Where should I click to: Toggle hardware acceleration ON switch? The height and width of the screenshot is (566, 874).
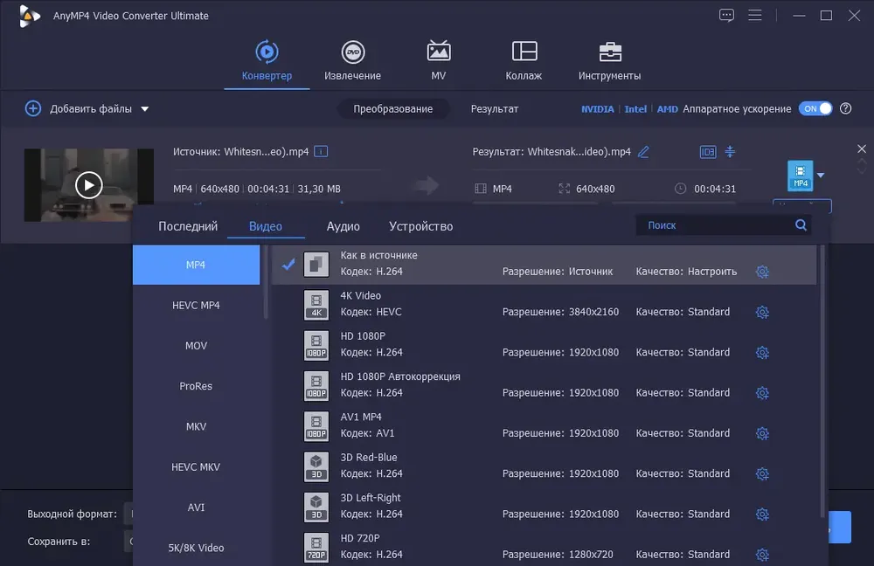coord(815,108)
